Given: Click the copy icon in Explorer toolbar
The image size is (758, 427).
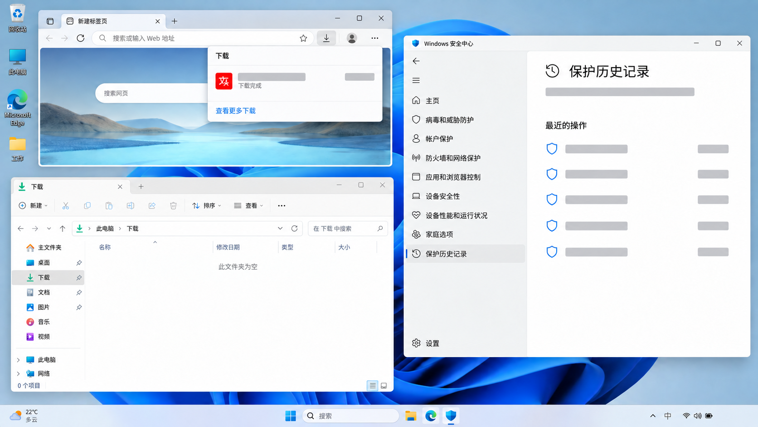Looking at the screenshot, I should (87, 206).
